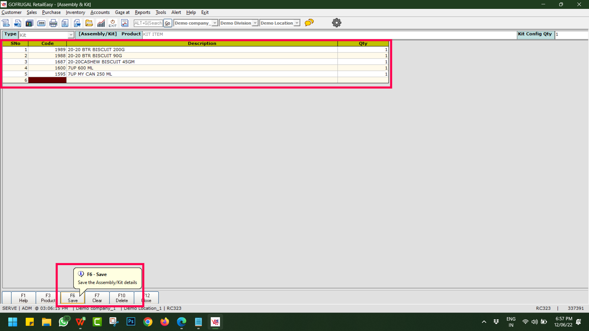The image size is (589, 331).
Task: Expand the Demo Division dropdown
Action: (x=255, y=23)
